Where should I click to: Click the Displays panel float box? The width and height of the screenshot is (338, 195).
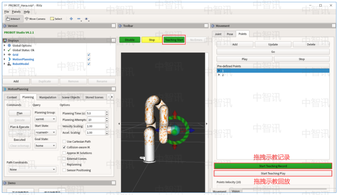[x=113, y=40]
